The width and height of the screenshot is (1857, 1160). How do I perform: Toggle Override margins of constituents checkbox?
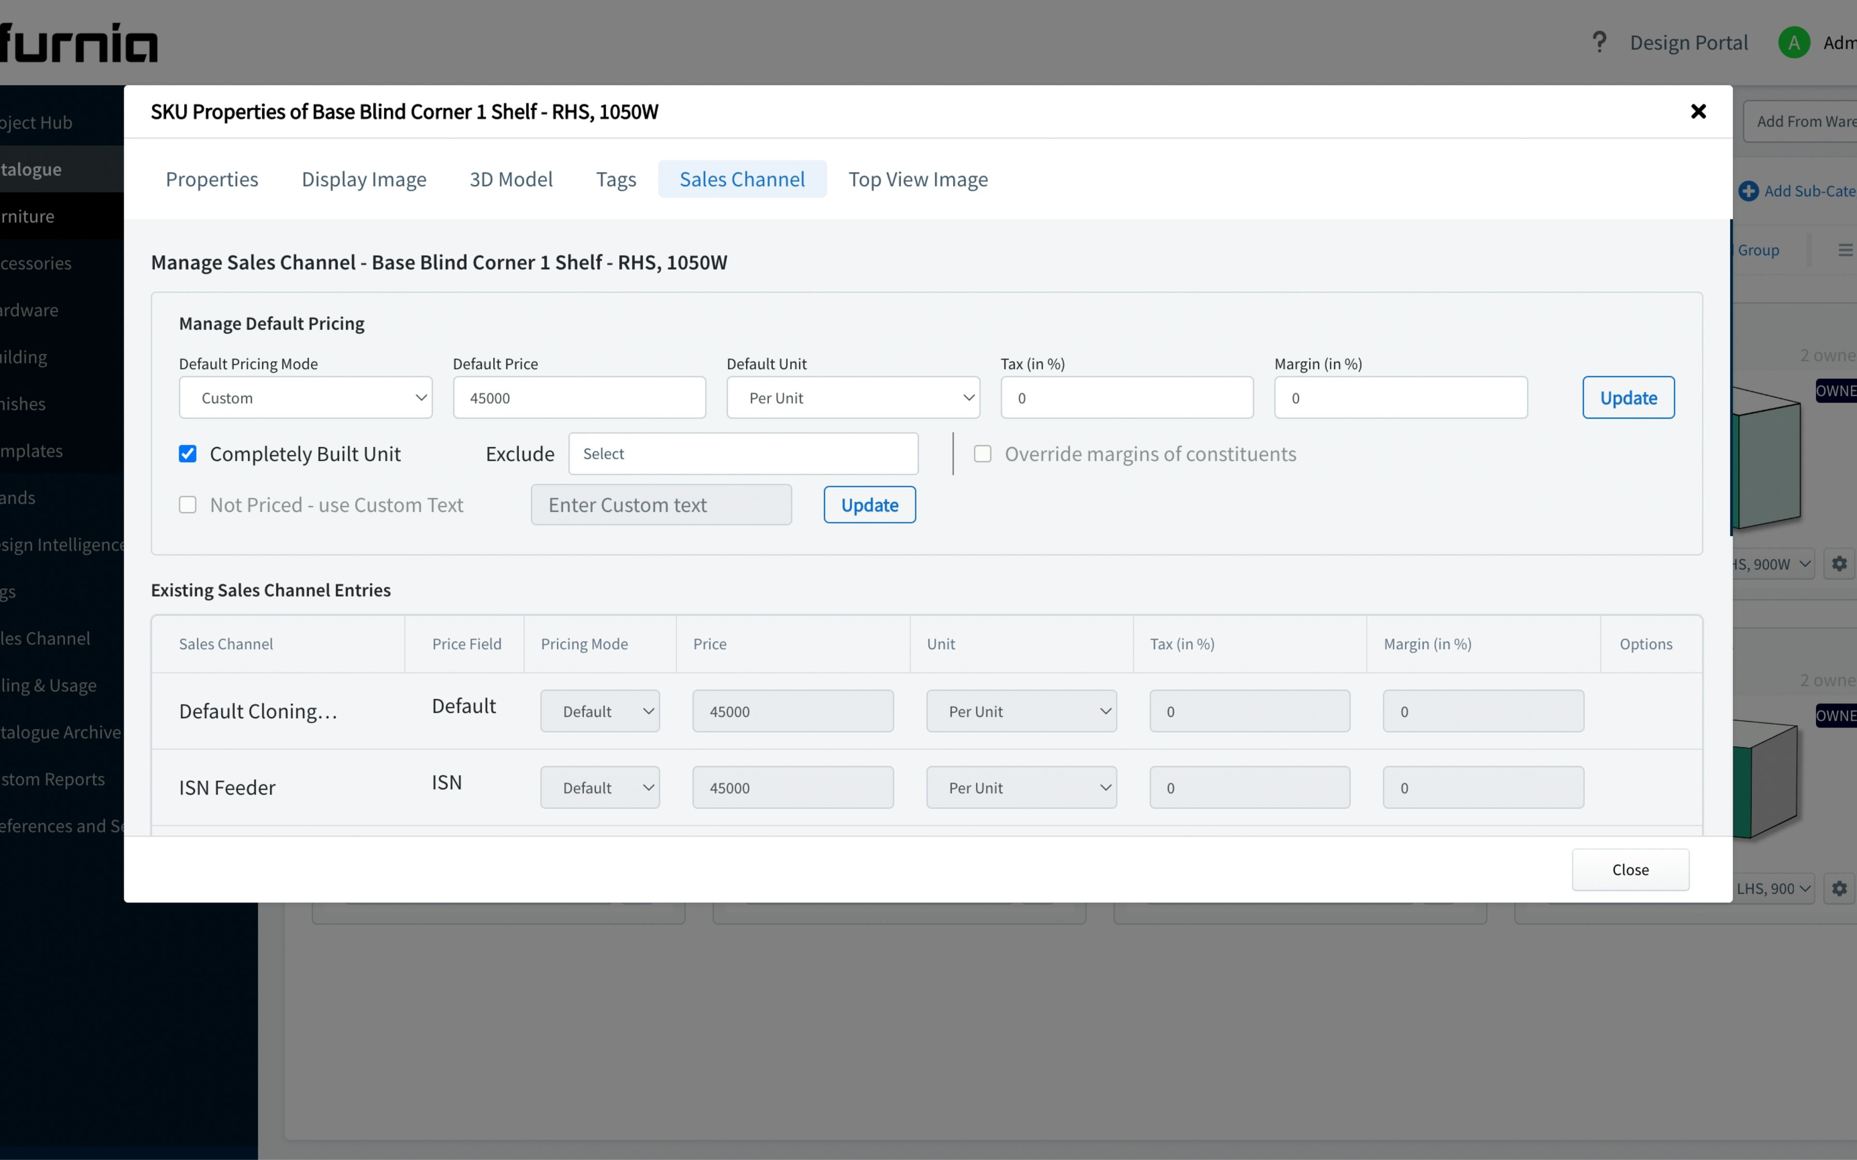coord(982,454)
